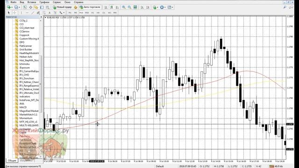
Task: Select the equidistant channel tool
Action: pyautogui.click(x=38, y=13)
